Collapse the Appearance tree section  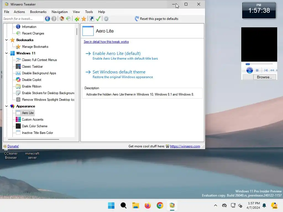[7, 106]
